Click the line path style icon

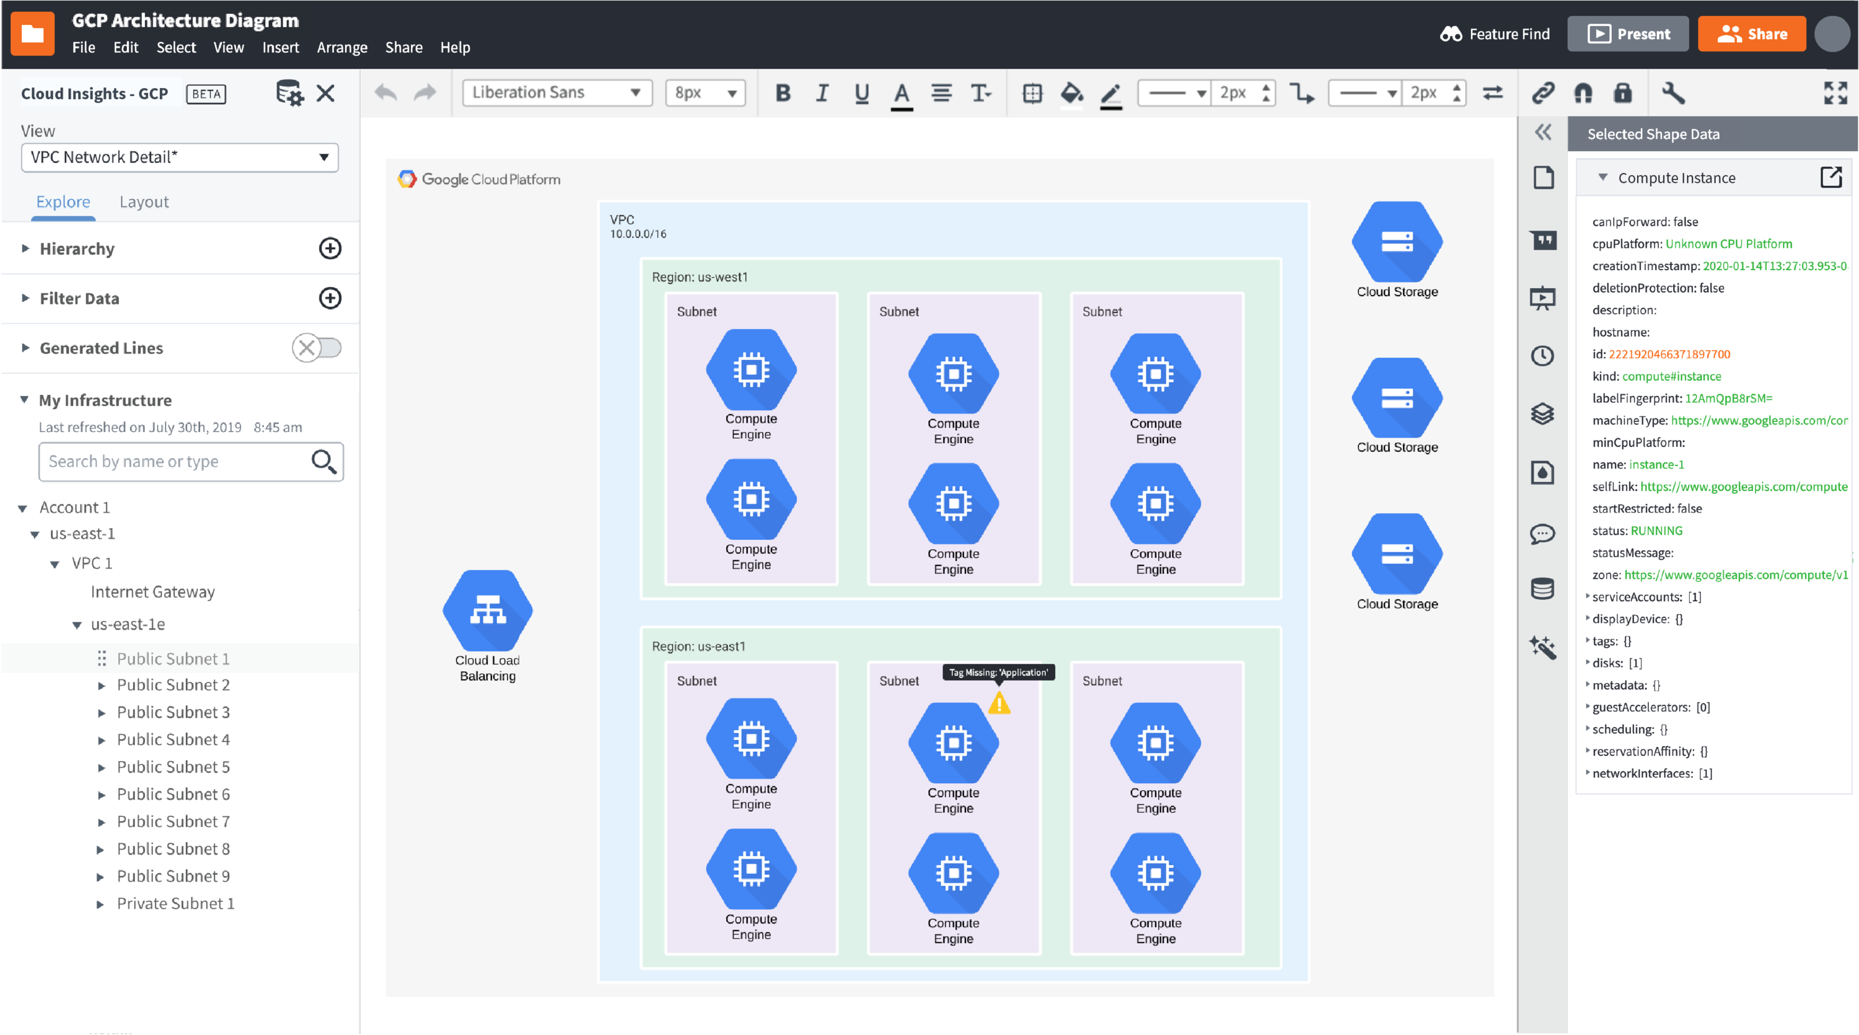[x=1303, y=93]
